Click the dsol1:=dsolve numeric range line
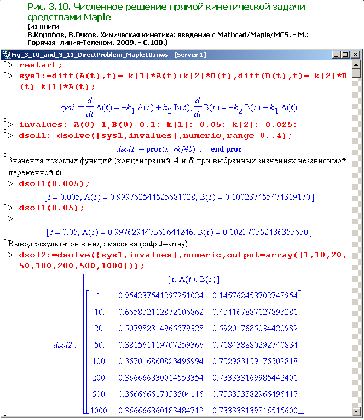The width and height of the screenshot is (364, 420). tap(155, 136)
